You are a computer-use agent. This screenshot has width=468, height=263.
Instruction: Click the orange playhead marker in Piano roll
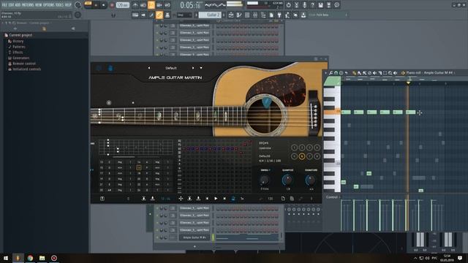click(x=408, y=83)
